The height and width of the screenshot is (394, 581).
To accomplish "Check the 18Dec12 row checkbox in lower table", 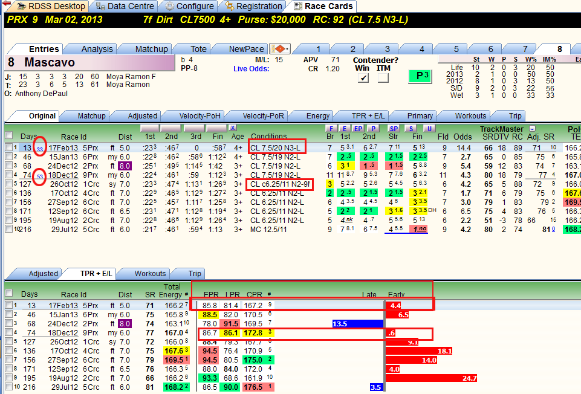I will (9, 332).
